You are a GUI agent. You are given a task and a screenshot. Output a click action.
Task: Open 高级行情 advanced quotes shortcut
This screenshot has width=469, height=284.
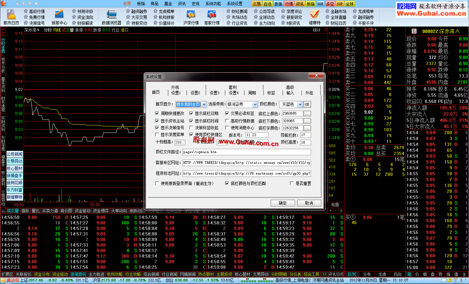tap(34, 11)
